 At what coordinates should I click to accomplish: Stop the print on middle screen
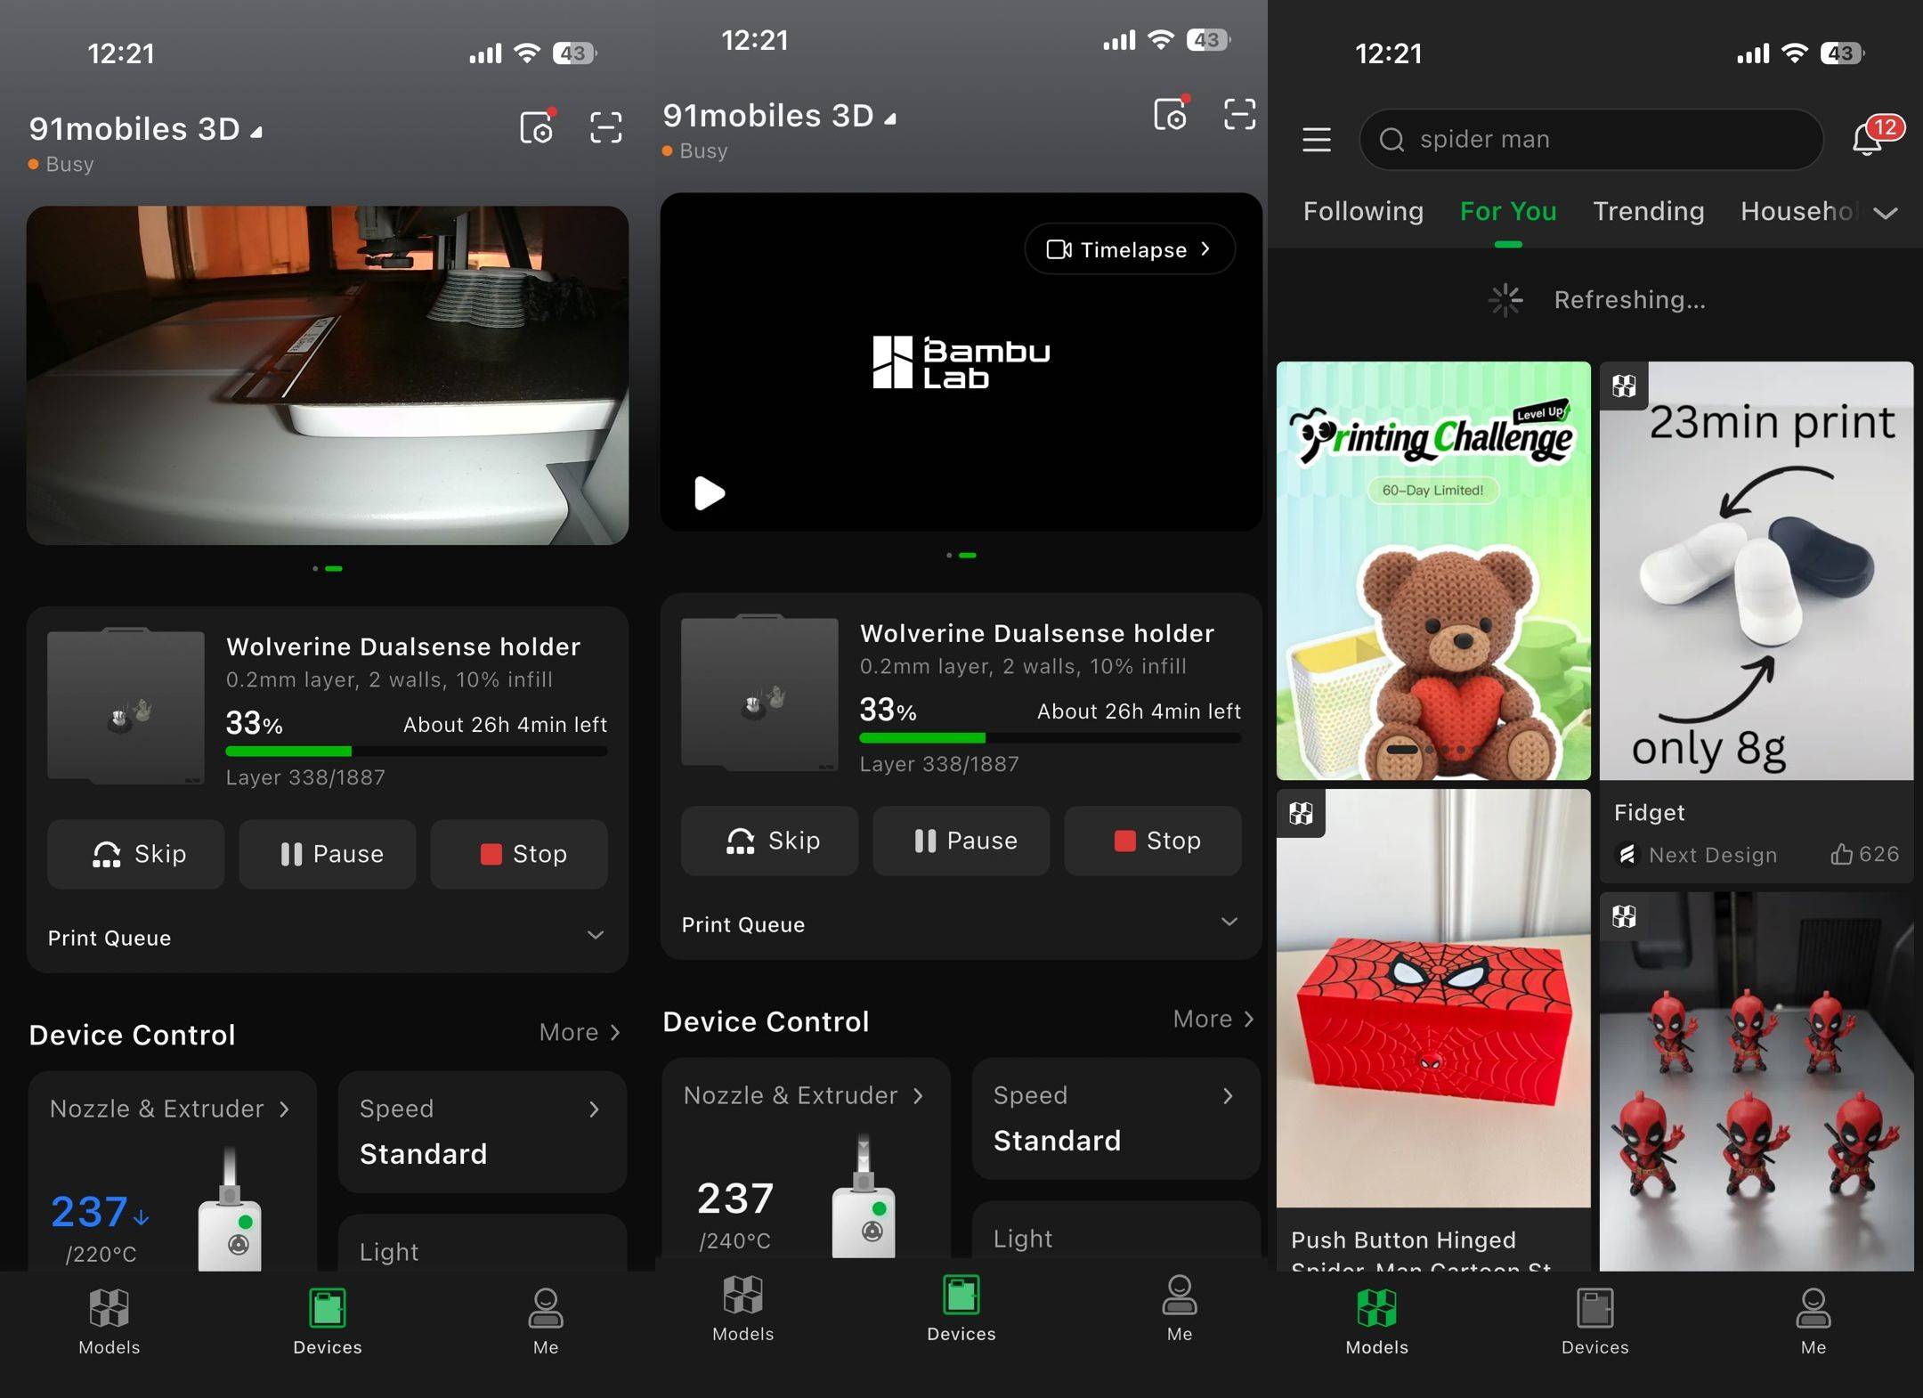click(x=1152, y=841)
